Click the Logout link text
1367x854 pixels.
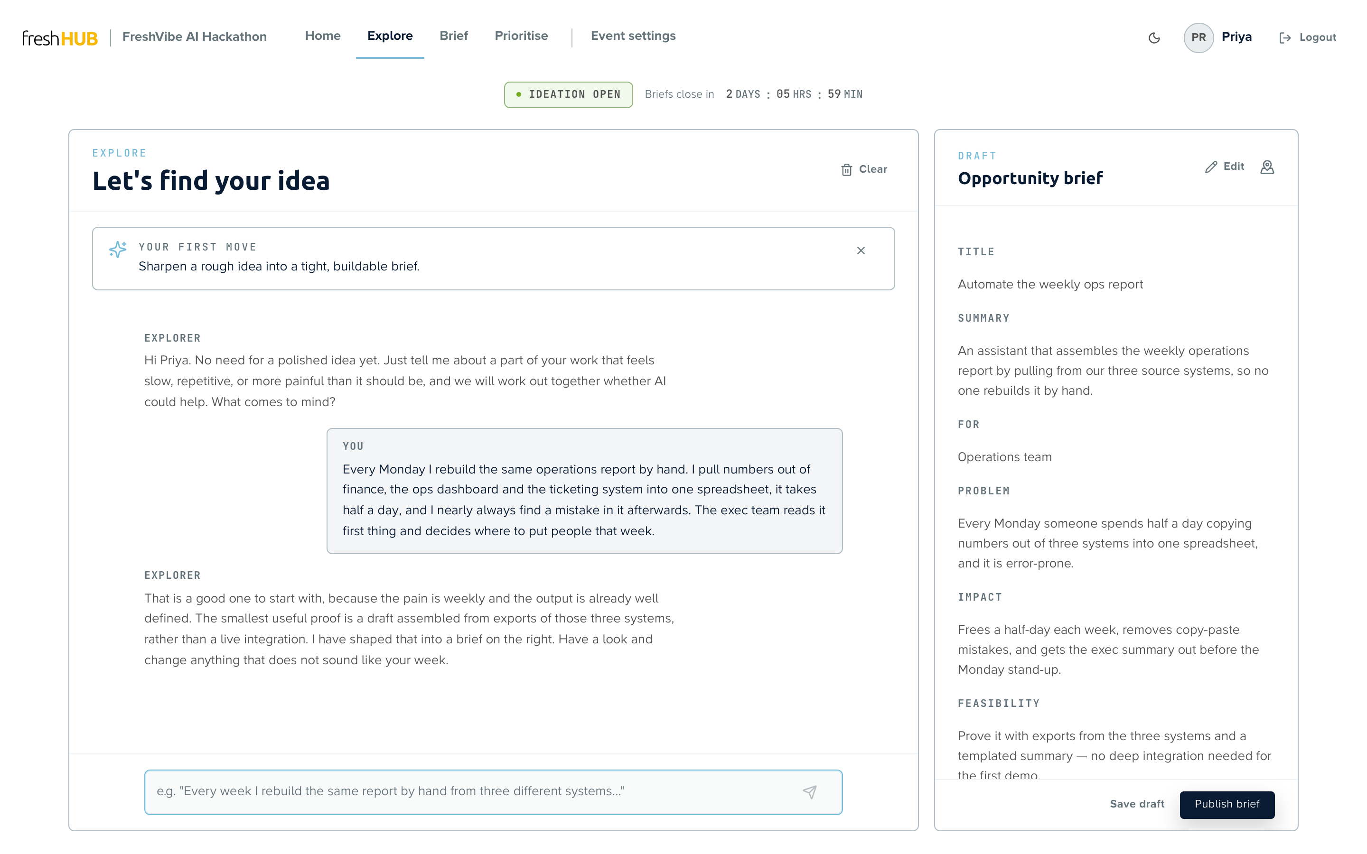(1317, 37)
